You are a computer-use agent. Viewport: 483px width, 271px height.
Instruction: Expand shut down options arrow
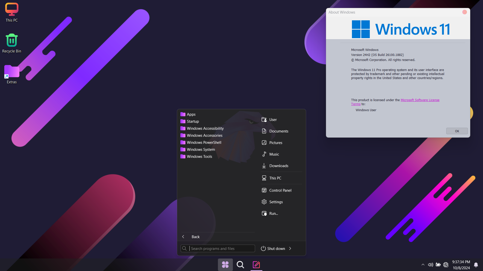[x=290, y=248]
